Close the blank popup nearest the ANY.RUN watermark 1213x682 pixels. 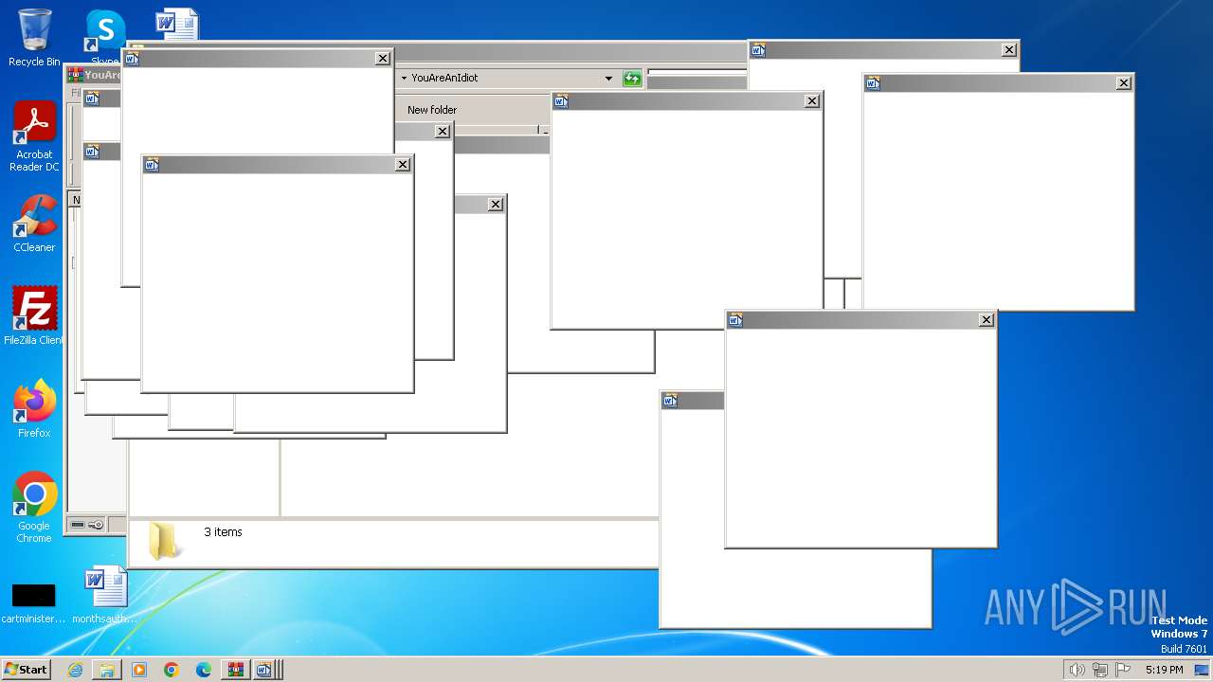coord(987,320)
